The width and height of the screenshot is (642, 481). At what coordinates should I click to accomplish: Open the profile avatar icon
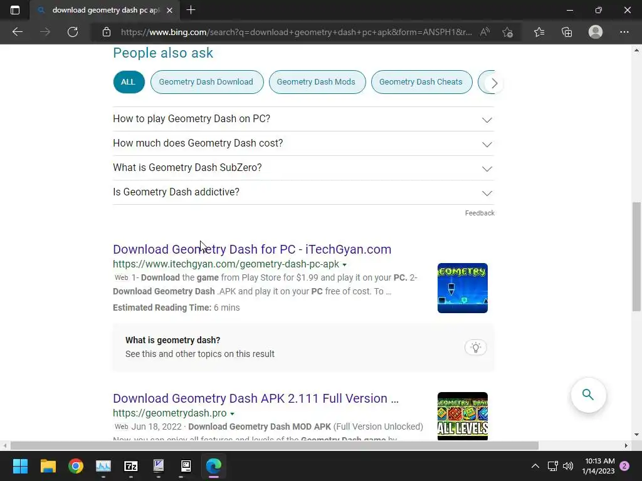pos(596,32)
